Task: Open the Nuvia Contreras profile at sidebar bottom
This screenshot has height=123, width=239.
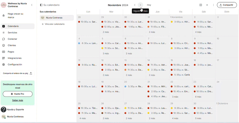Action: (15, 117)
